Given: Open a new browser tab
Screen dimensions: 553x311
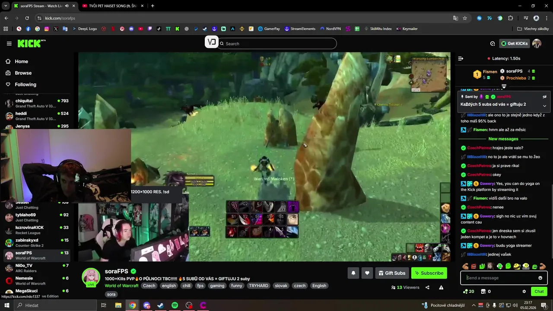Looking at the screenshot, I should (x=153, y=6).
